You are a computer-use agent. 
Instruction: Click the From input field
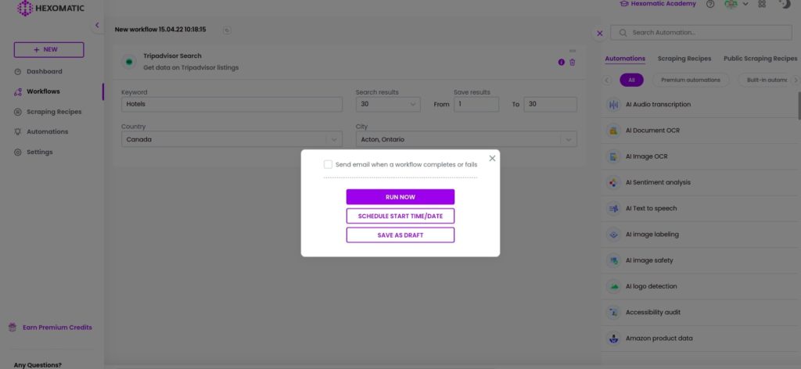click(476, 104)
